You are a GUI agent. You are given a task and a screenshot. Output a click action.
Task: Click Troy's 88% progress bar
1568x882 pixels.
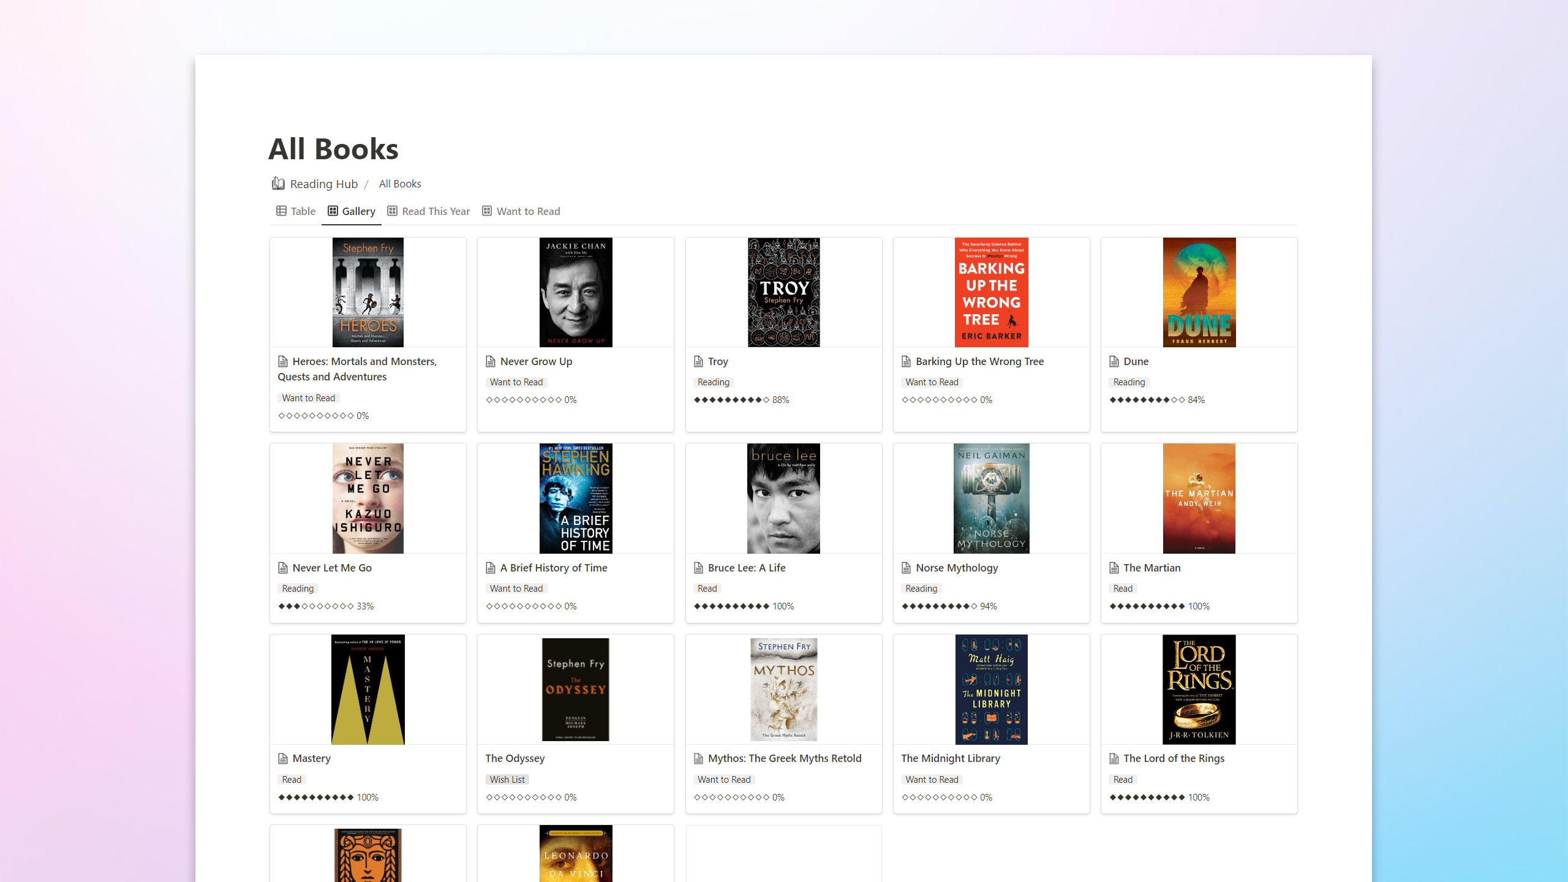[x=741, y=400]
